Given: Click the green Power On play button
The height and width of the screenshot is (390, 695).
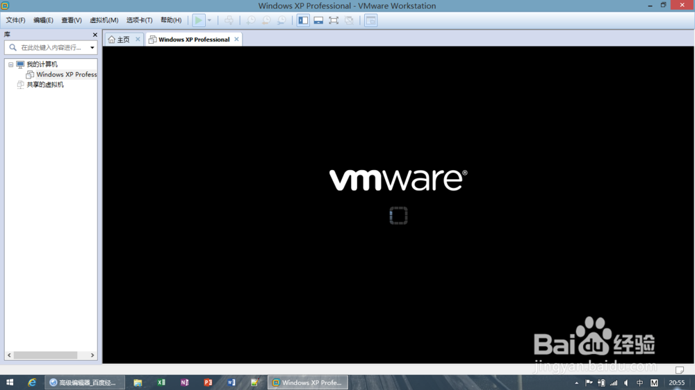Looking at the screenshot, I should (x=199, y=20).
